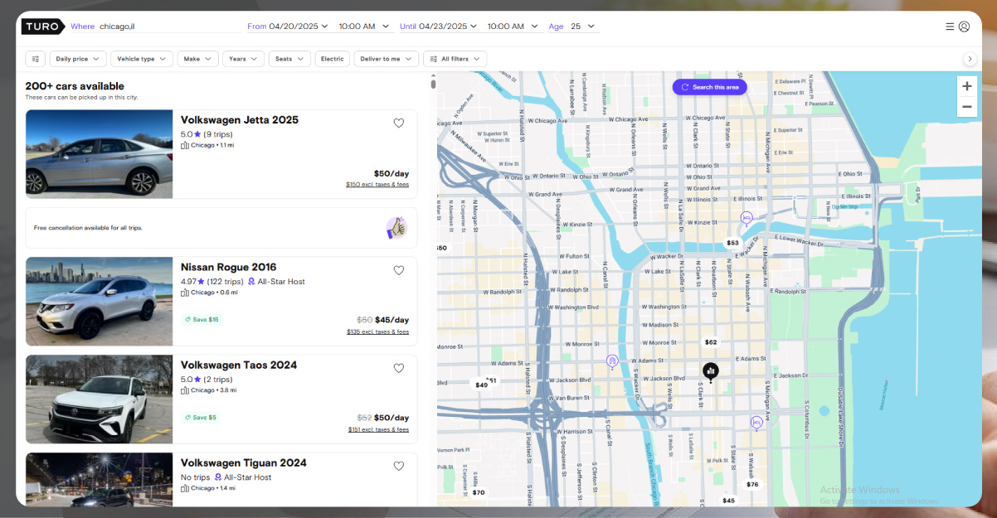Expand the Make filter dropdown
997x518 pixels.
197,58
